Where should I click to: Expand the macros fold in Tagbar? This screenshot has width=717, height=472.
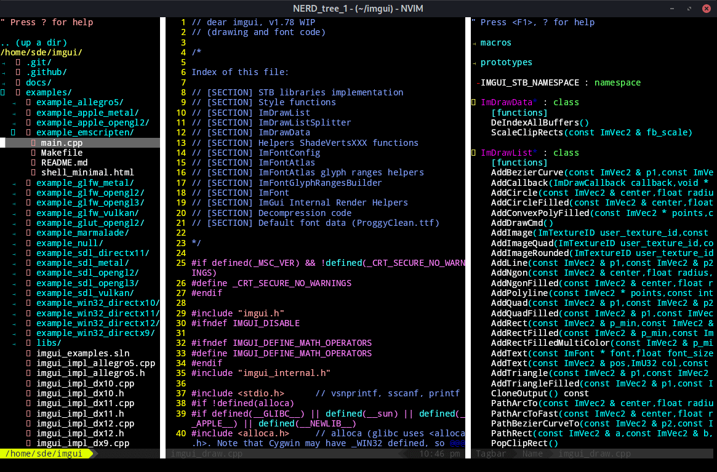[x=474, y=43]
